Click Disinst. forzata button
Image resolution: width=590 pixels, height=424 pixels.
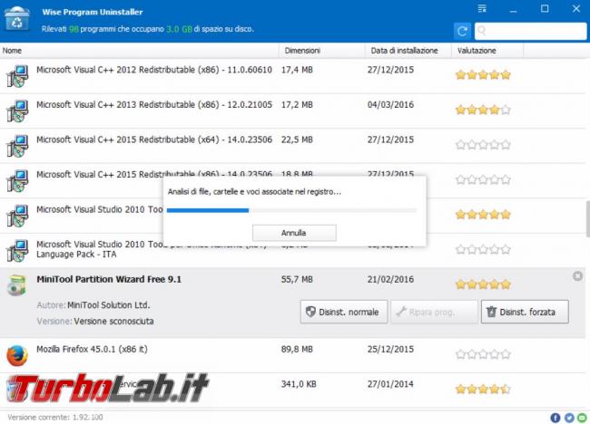(525, 312)
